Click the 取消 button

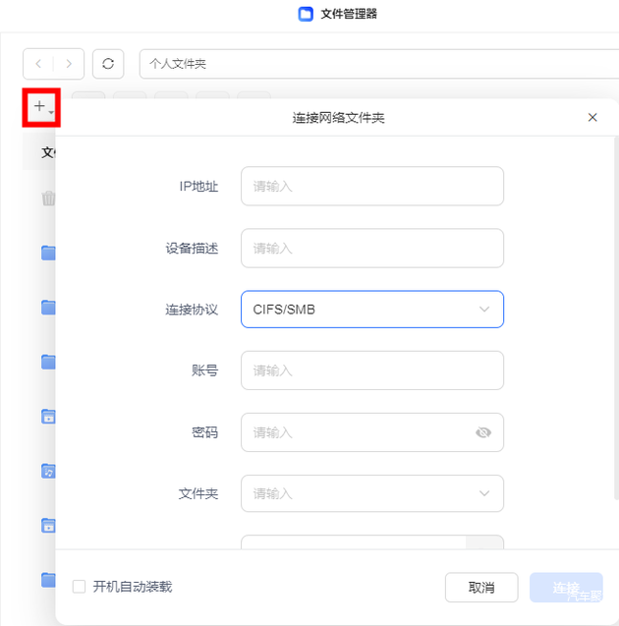click(x=481, y=588)
